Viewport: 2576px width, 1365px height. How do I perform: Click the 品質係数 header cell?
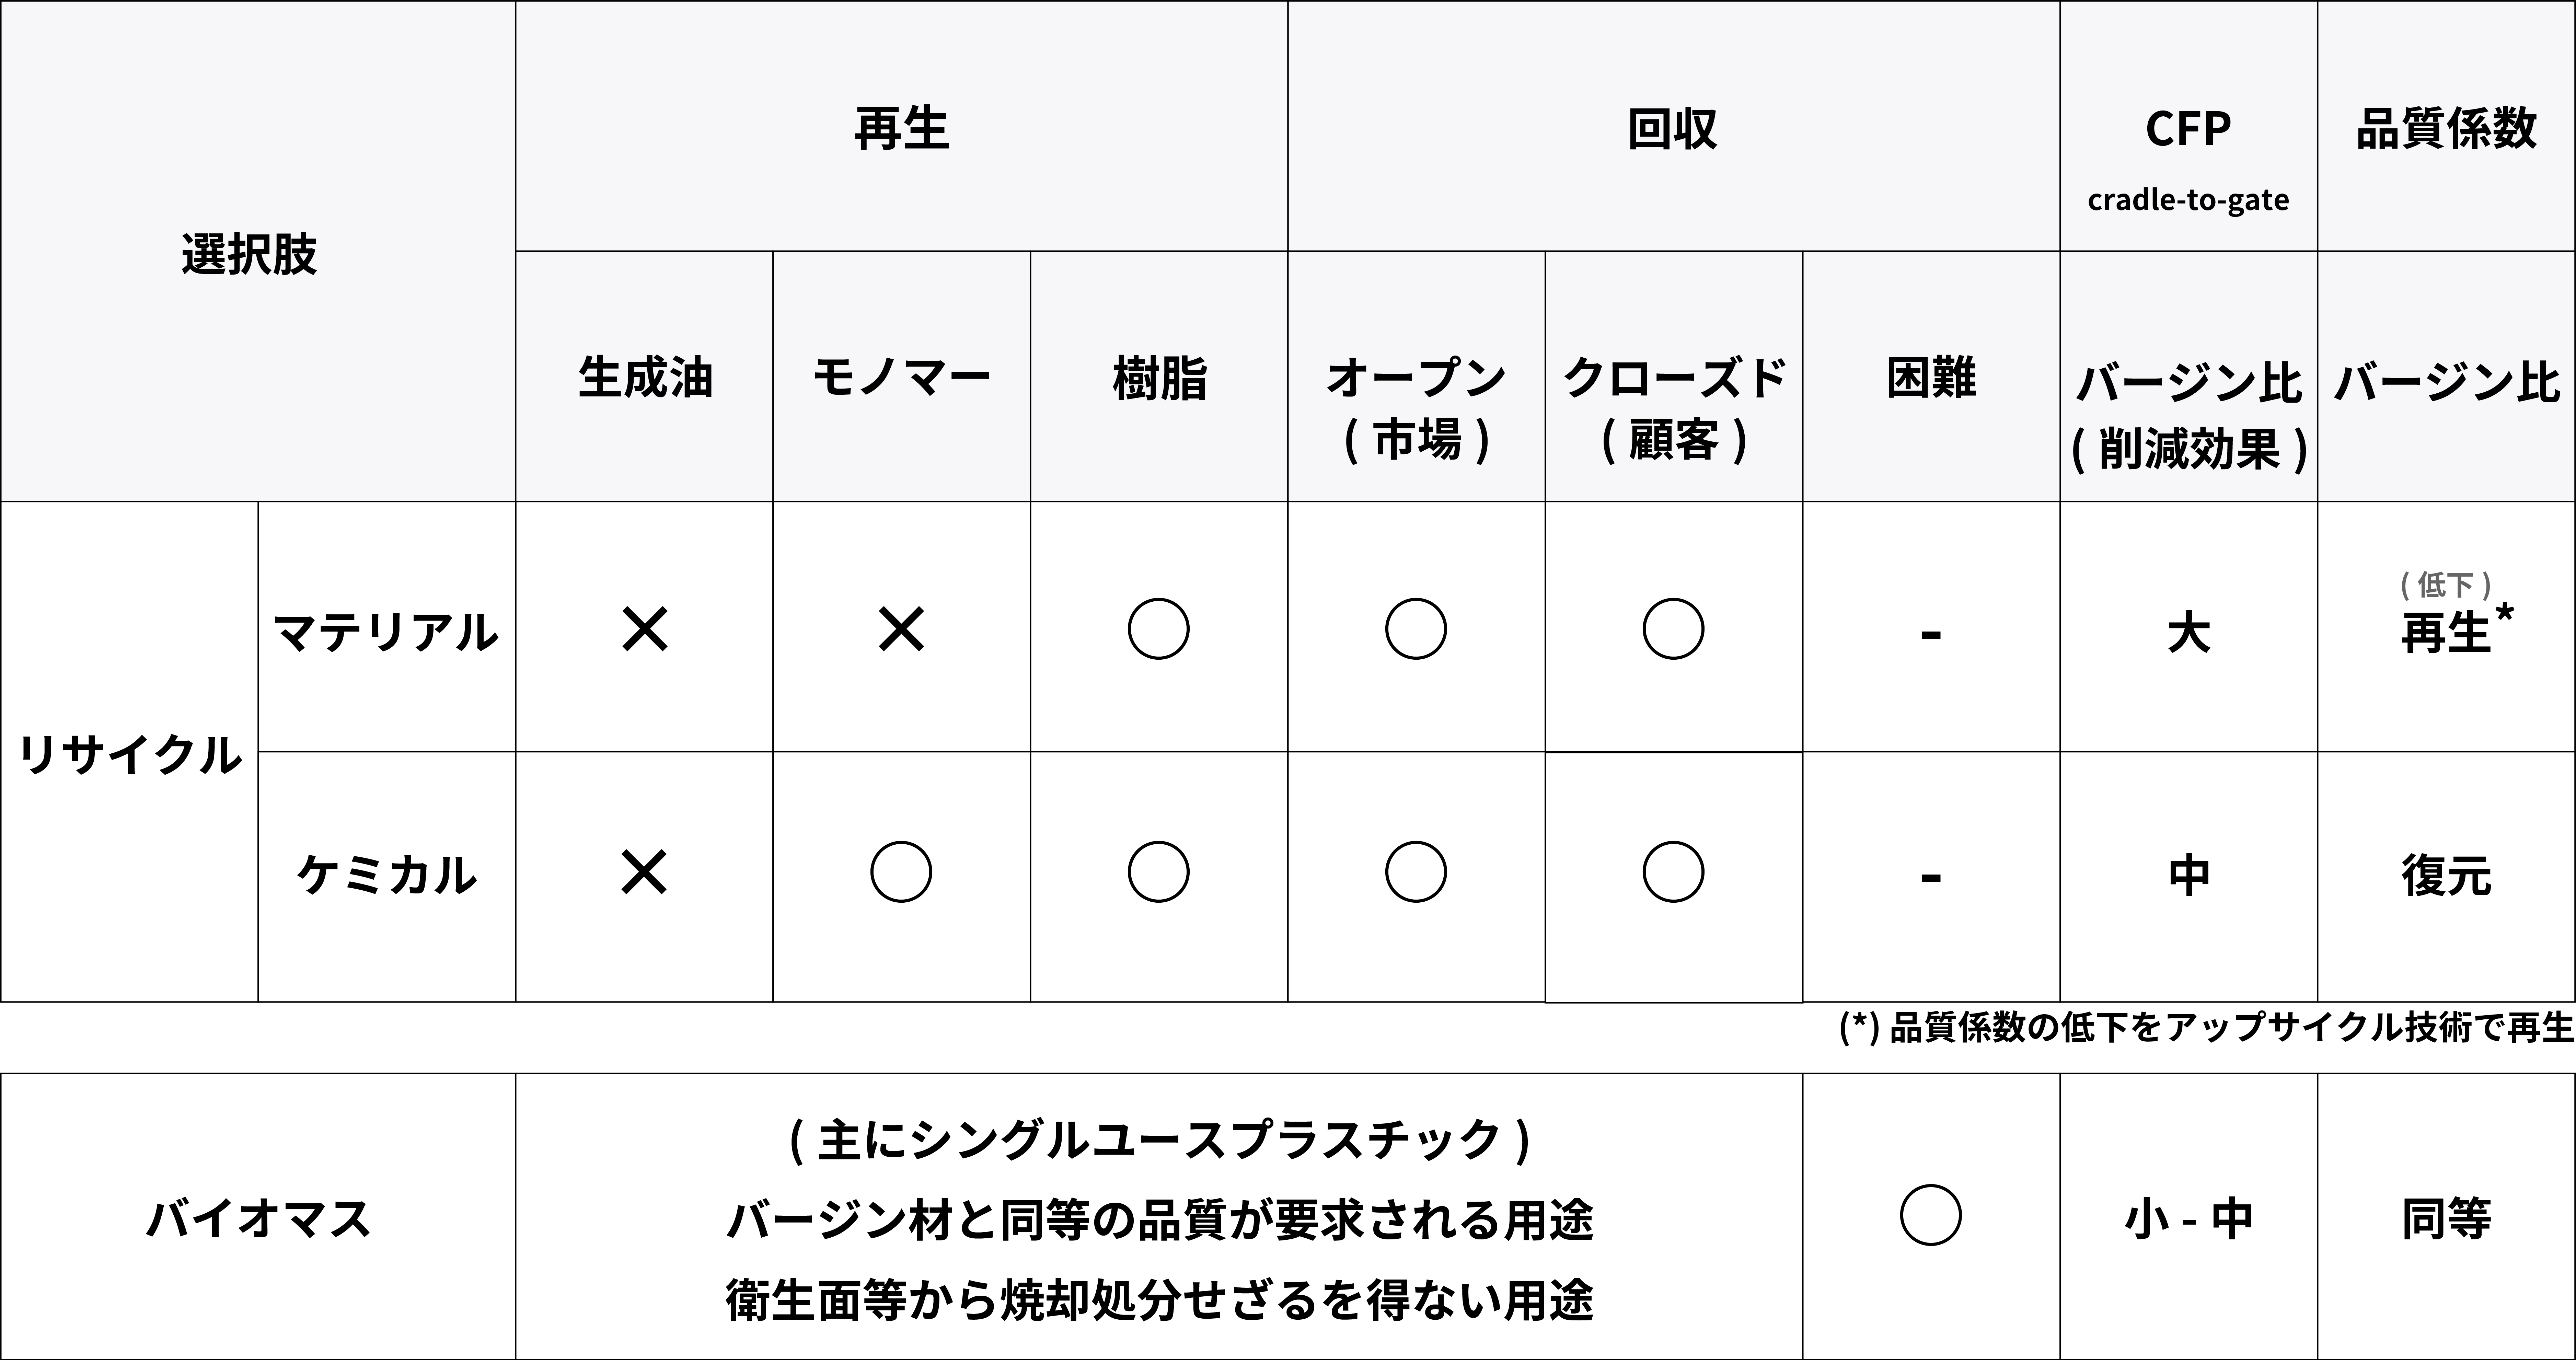coord(2446,126)
